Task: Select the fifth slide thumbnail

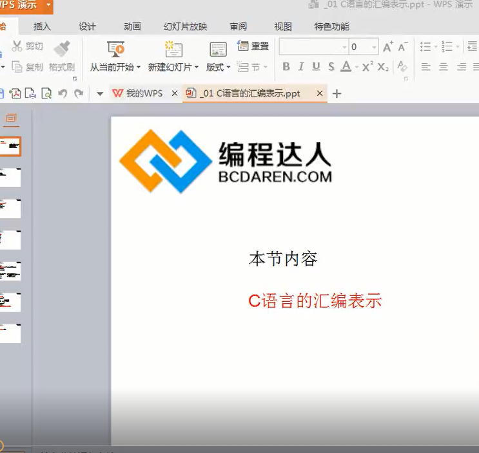Action: pyautogui.click(x=10, y=272)
